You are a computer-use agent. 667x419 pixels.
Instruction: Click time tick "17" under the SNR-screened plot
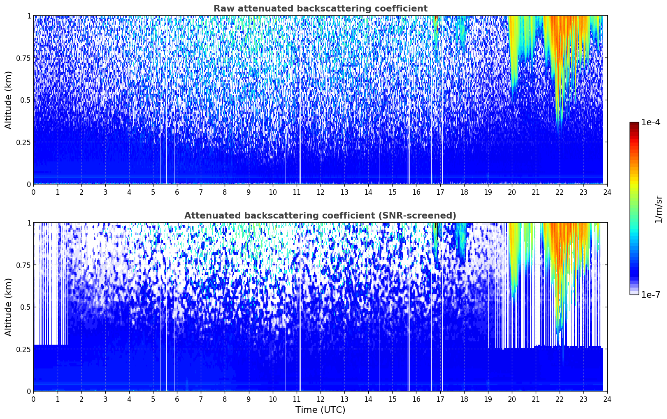tap(440, 399)
